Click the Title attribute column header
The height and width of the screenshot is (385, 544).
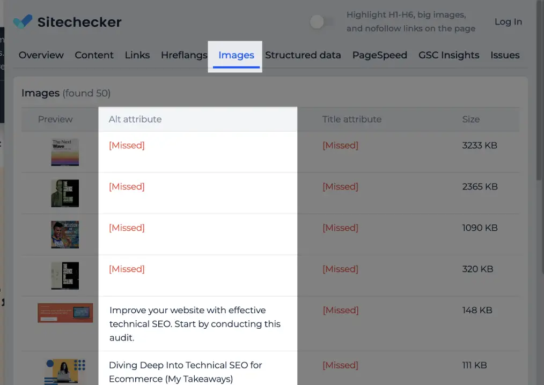coord(352,119)
